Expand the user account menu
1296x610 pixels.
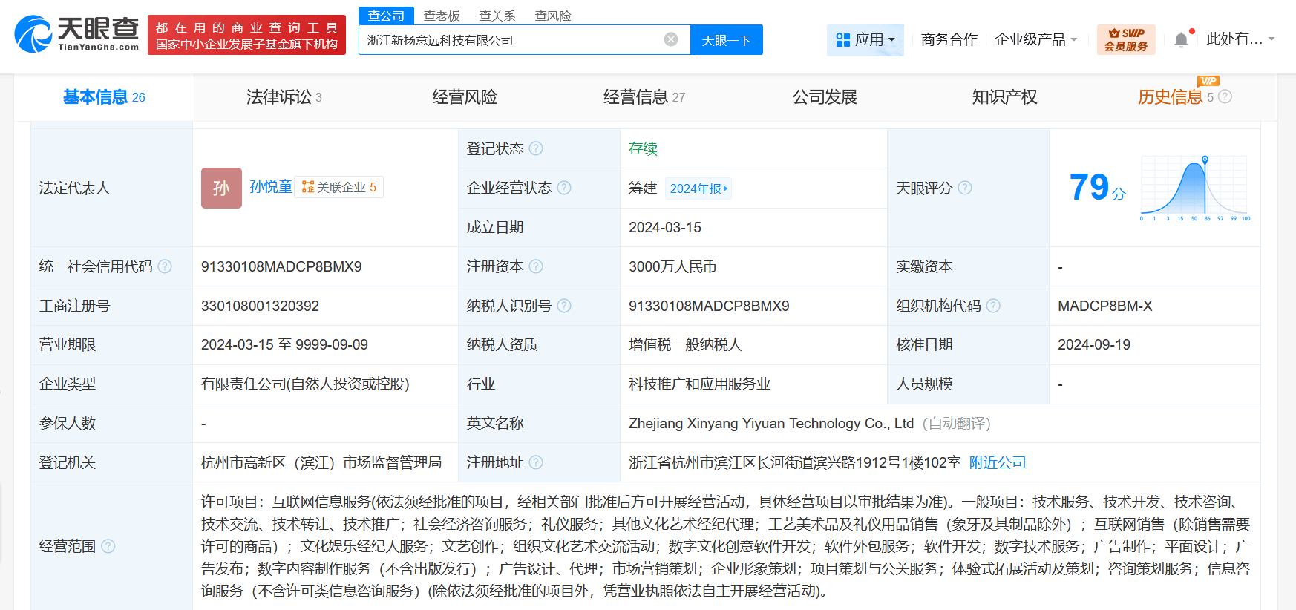point(1240,39)
